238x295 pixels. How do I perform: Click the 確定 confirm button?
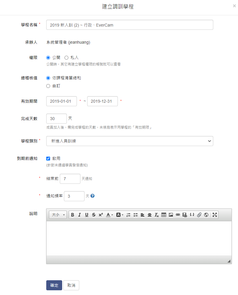54,285
